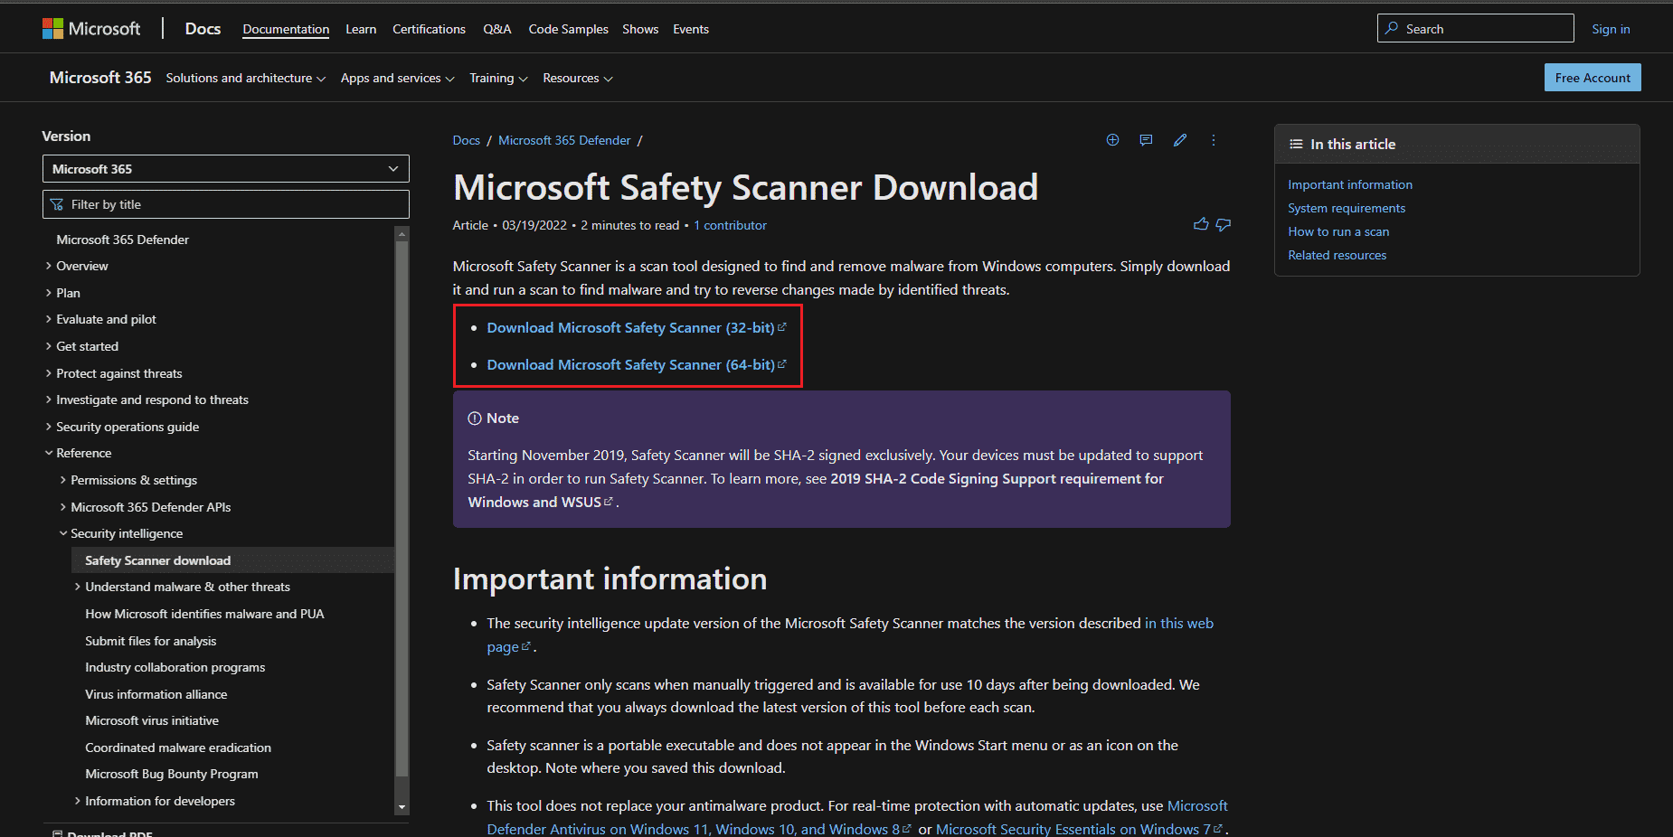Click the add to collection plus icon

pos(1112,140)
